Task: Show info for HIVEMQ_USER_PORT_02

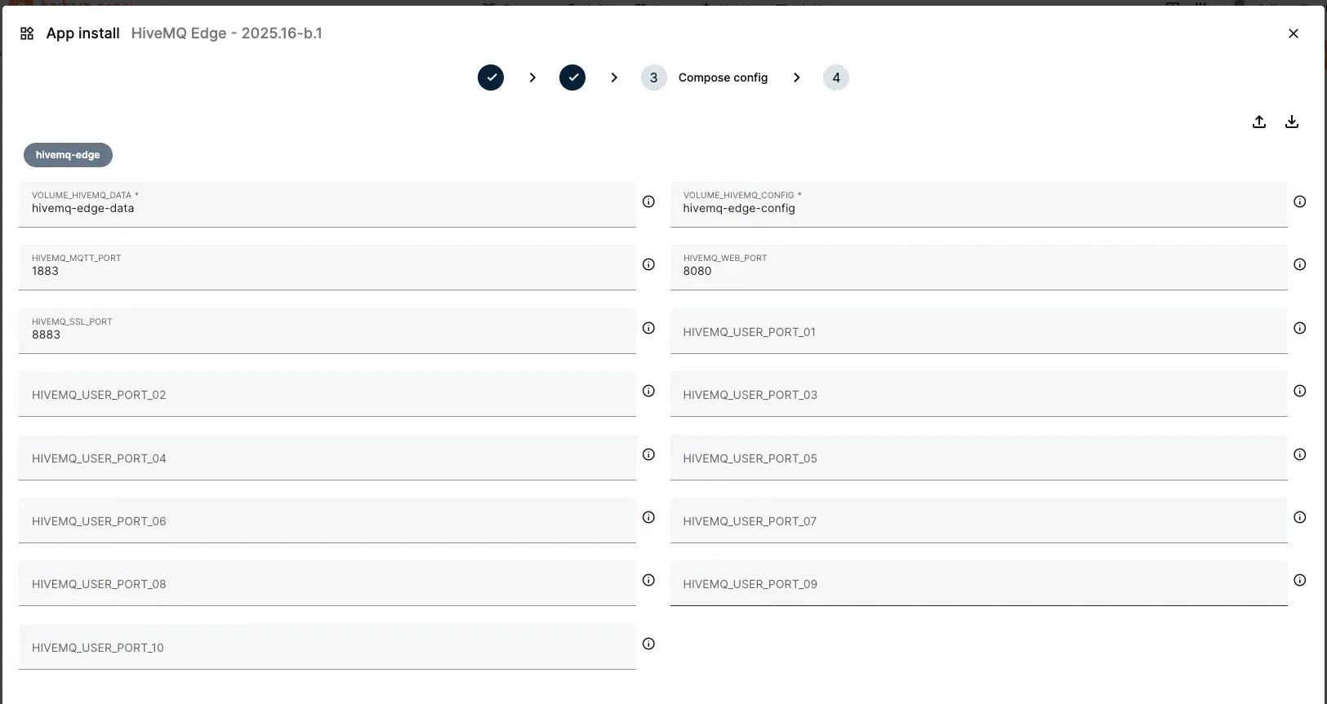Action: [x=648, y=391]
